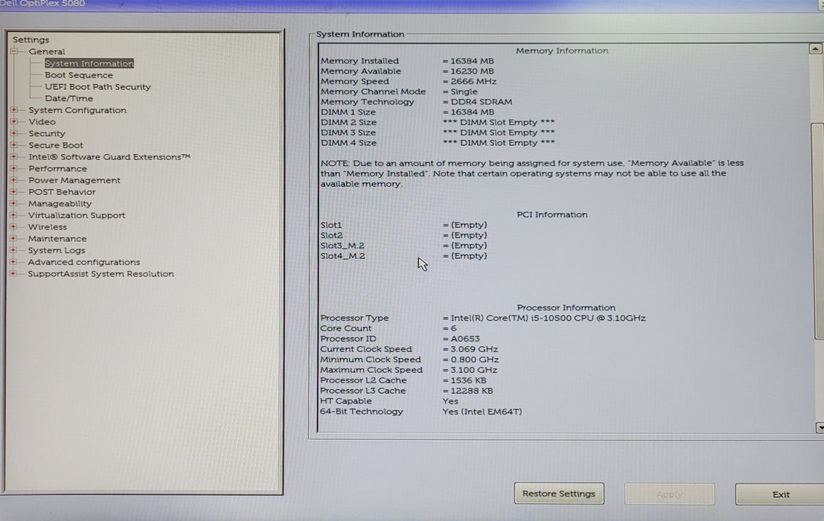Viewport: 824px width, 521px height.
Task: Expand the System Configuration node
Action: 14,109
